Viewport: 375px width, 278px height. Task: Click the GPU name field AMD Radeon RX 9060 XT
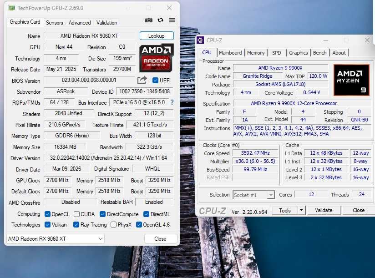point(90,36)
